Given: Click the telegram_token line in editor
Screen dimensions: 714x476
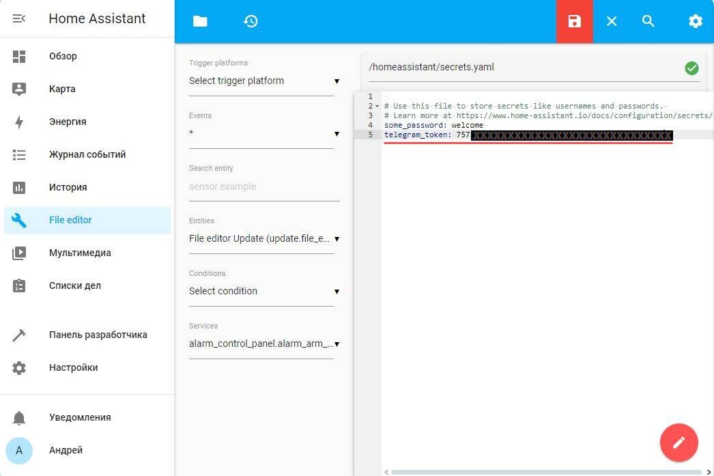Looking at the screenshot, I should coord(528,135).
